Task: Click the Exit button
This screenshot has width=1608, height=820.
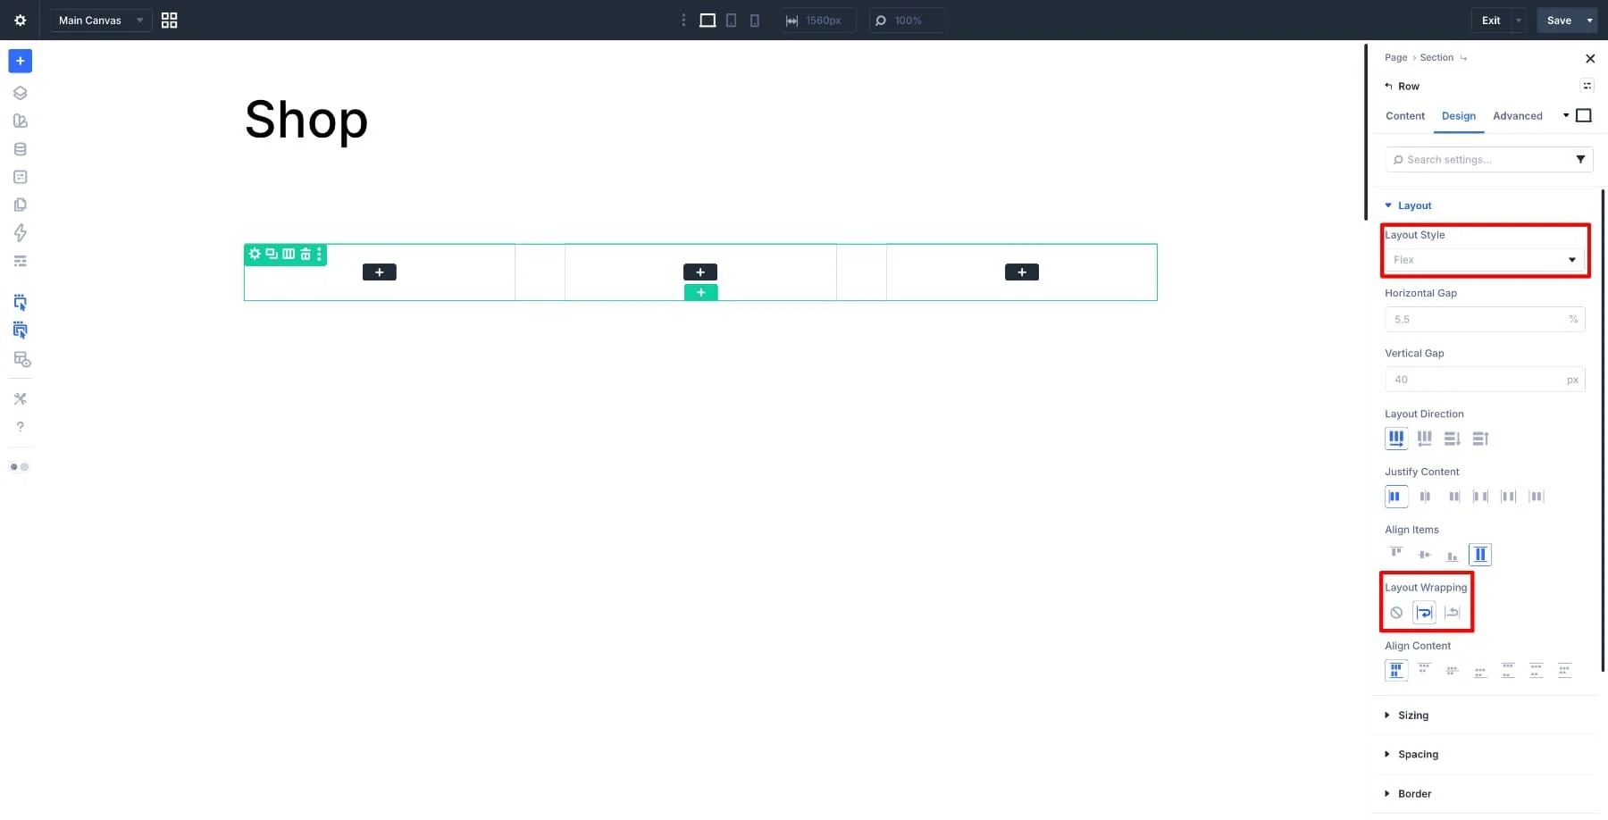Action: pos(1491,20)
